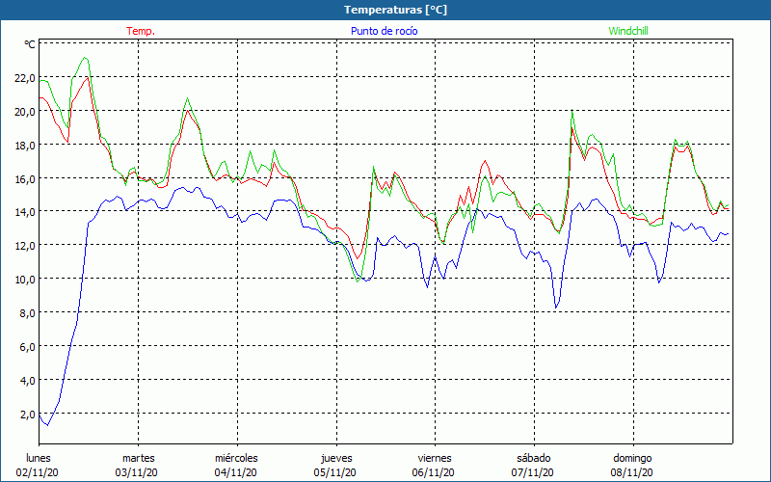
Task: Click the 02/11/20 date label
Action: point(38,472)
